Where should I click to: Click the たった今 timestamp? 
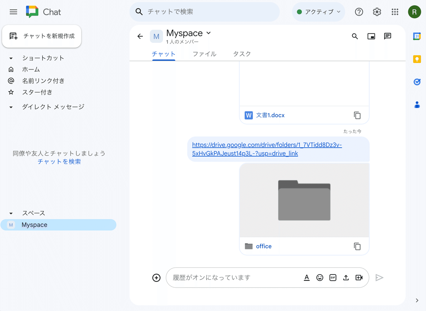pos(353,131)
